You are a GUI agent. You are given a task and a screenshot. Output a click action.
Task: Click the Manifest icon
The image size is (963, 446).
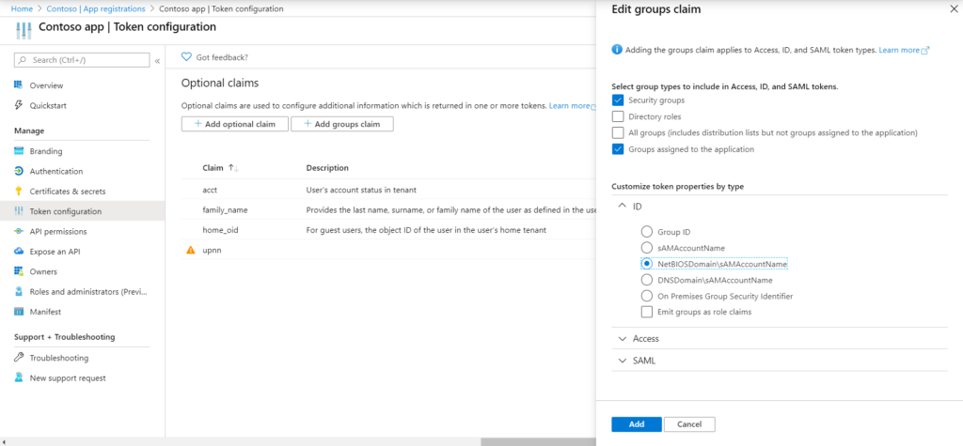click(x=19, y=311)
